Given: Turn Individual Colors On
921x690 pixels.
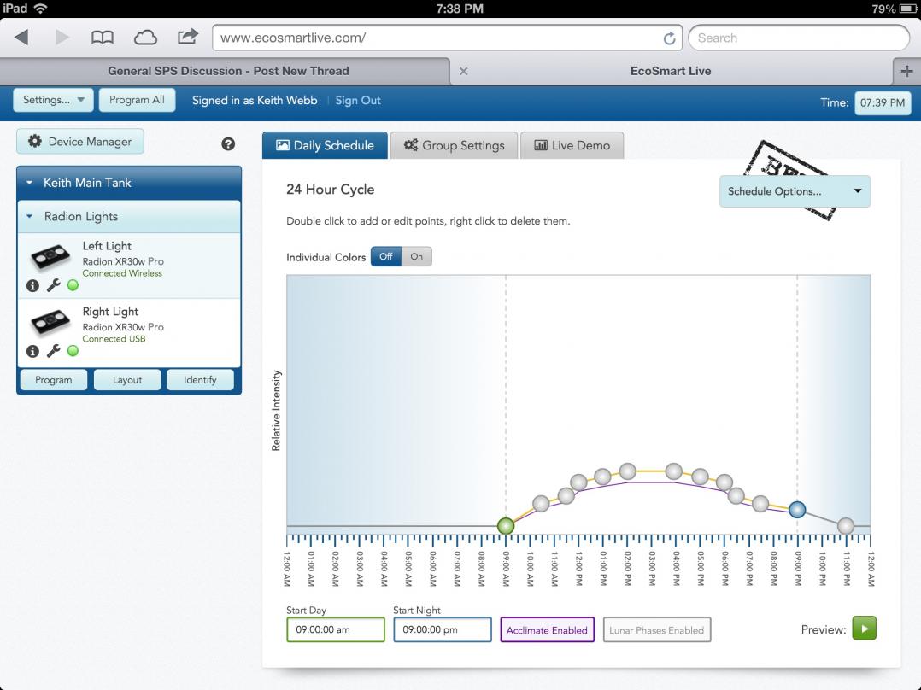Looking at the screenshot, I should (x=416, y=257).
